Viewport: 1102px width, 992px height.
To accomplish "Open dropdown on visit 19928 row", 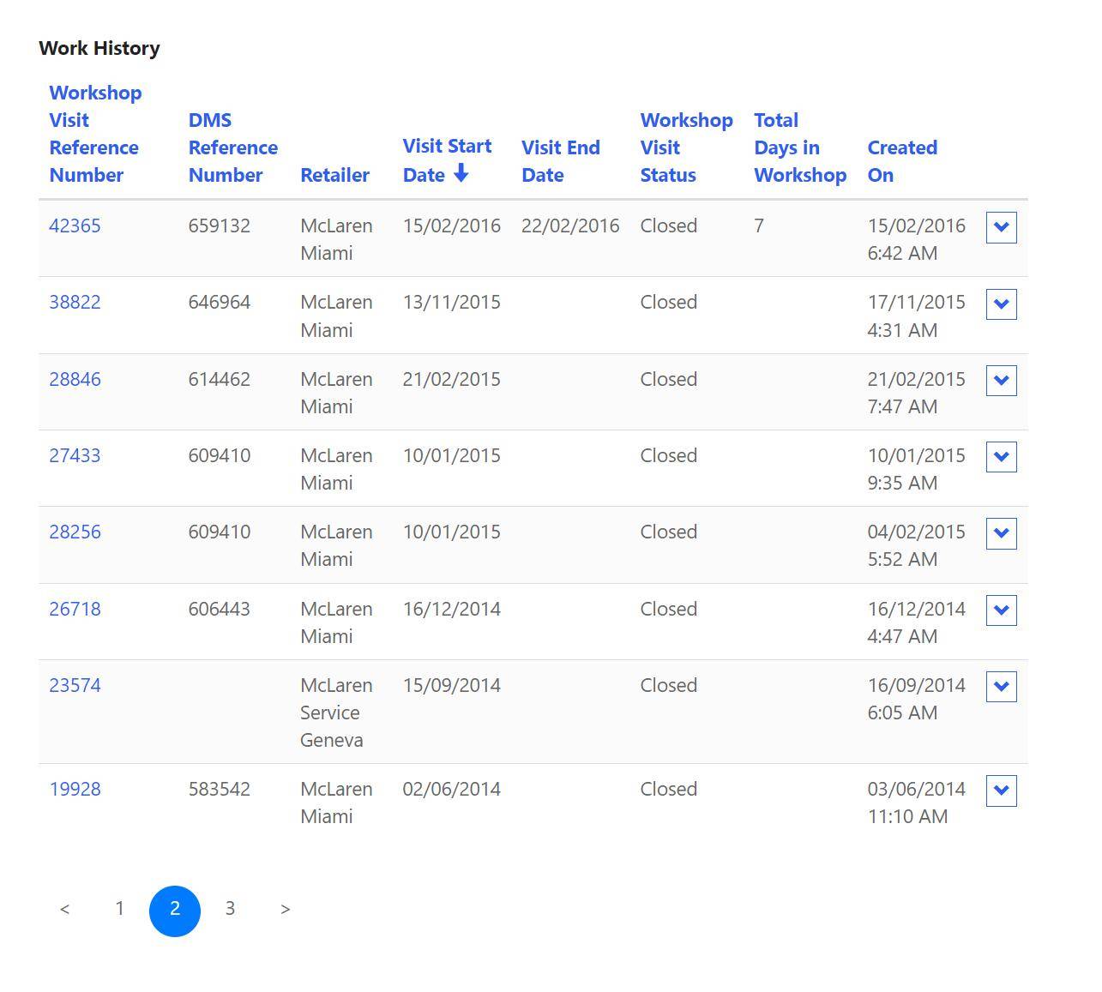I will 1001,791.
